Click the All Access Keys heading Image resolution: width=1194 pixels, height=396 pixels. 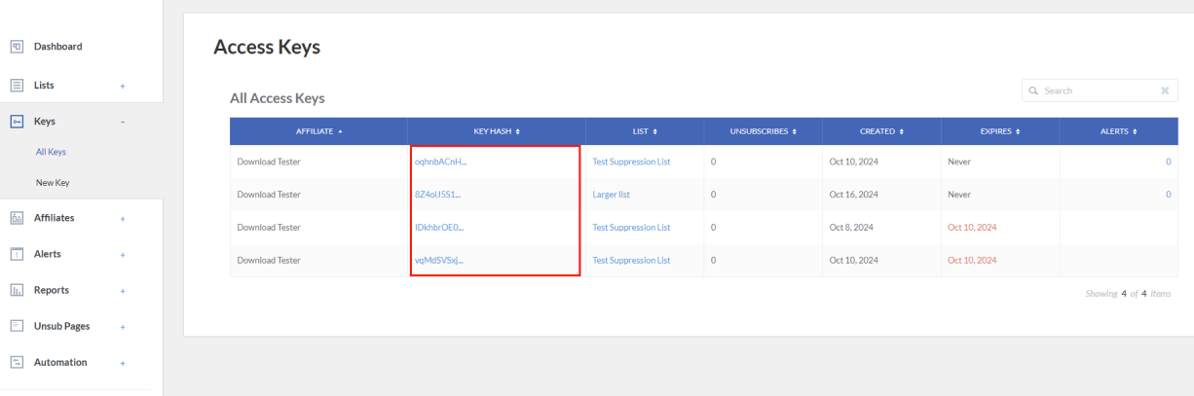click(x=278, y=98)
